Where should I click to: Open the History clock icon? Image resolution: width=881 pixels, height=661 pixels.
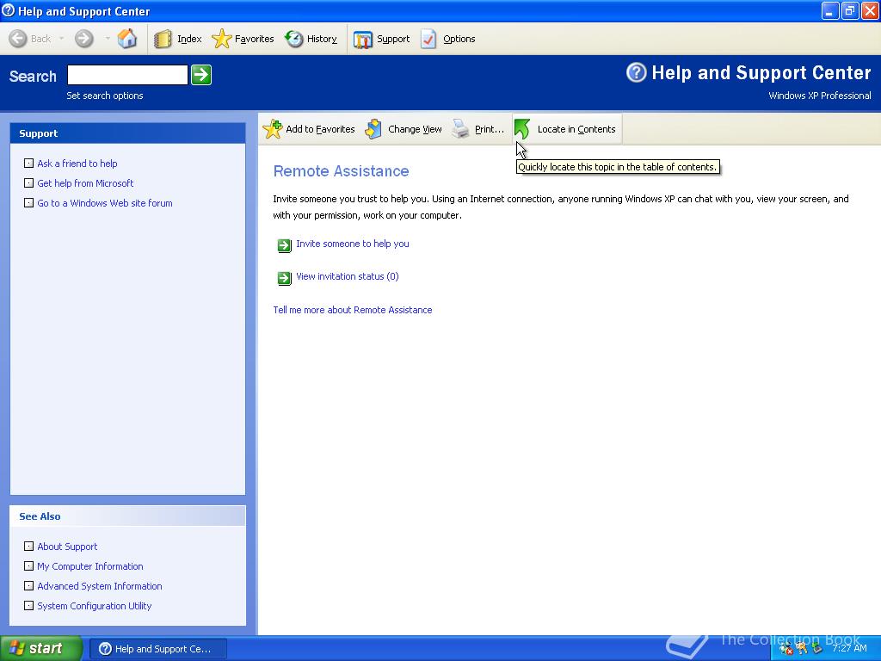294,39
